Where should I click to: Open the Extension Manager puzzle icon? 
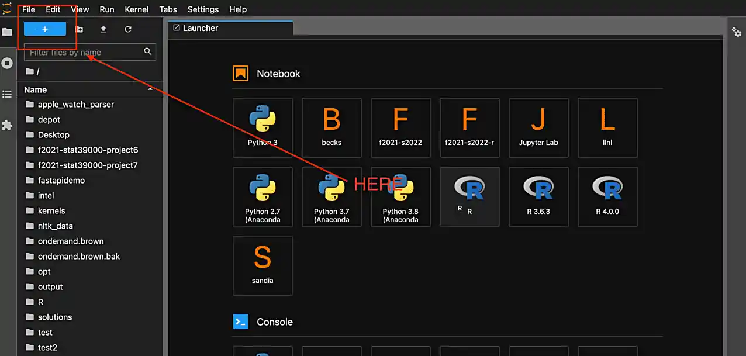7,125
